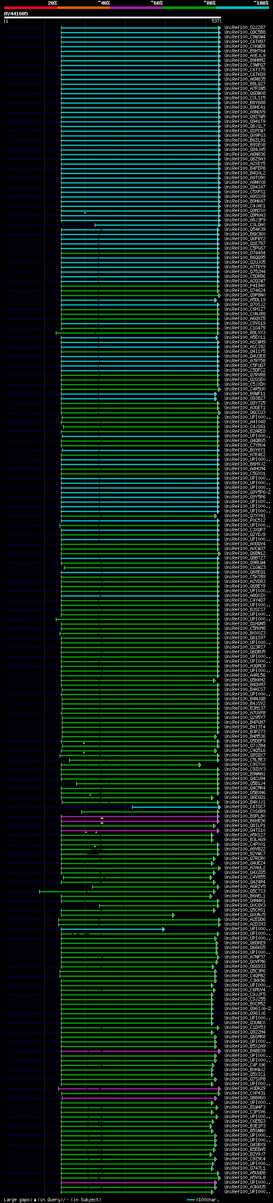
Task: Select the UniRef100_Q9ZTW5 label
Action: (x=245, y=117)
